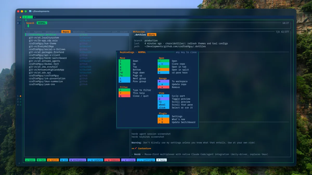
Task: Click the diamond icon above the Search box
Action: coord(26,20)
